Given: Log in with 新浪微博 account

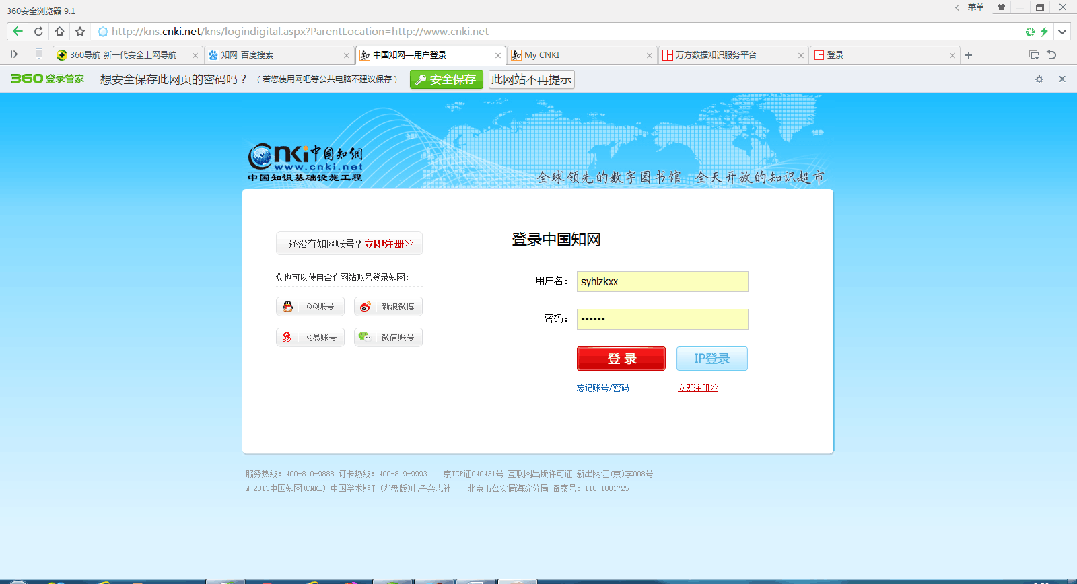Looking at the screenshot, I should click(388, 306).
